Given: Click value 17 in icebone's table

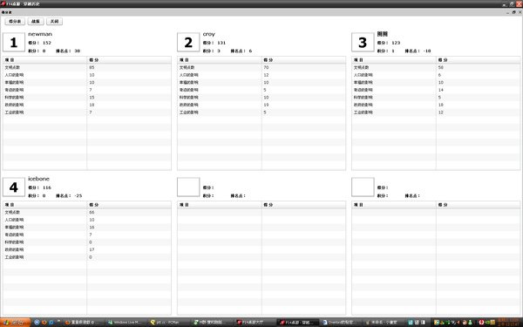Looking at the screenshot, I should 92,249.
